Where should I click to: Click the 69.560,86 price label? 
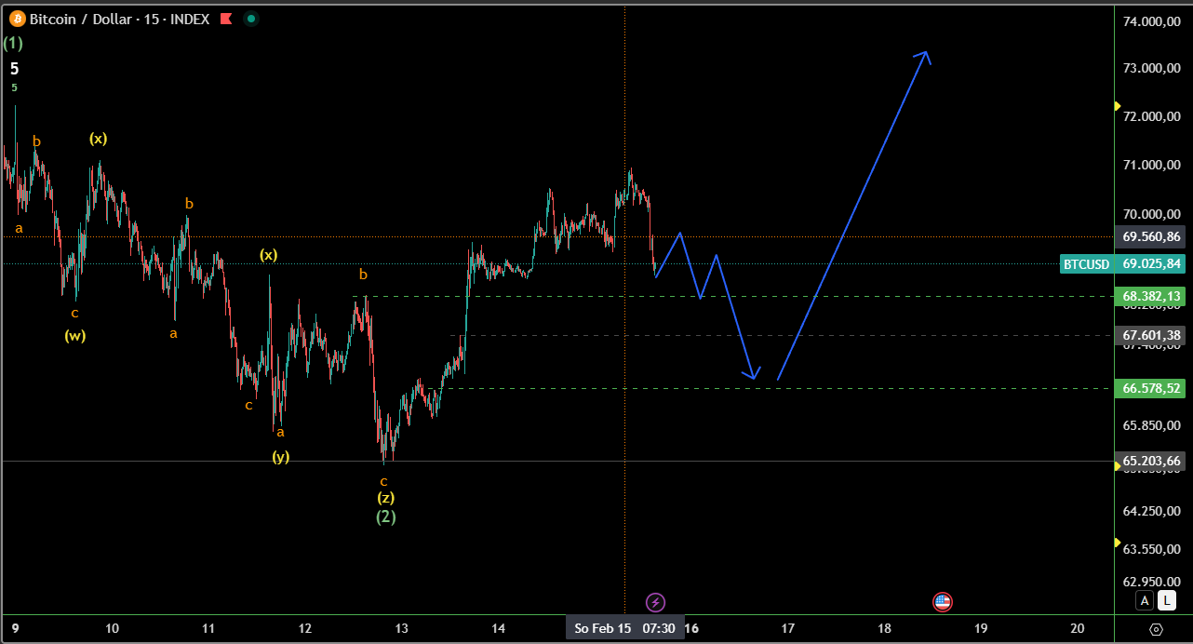pyautogui.click(x=1150, y=236)
